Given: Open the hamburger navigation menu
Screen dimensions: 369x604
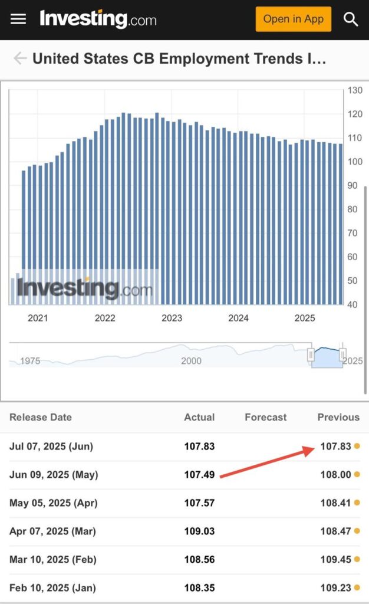Looking at the screenshot, I should coord(18,19).
